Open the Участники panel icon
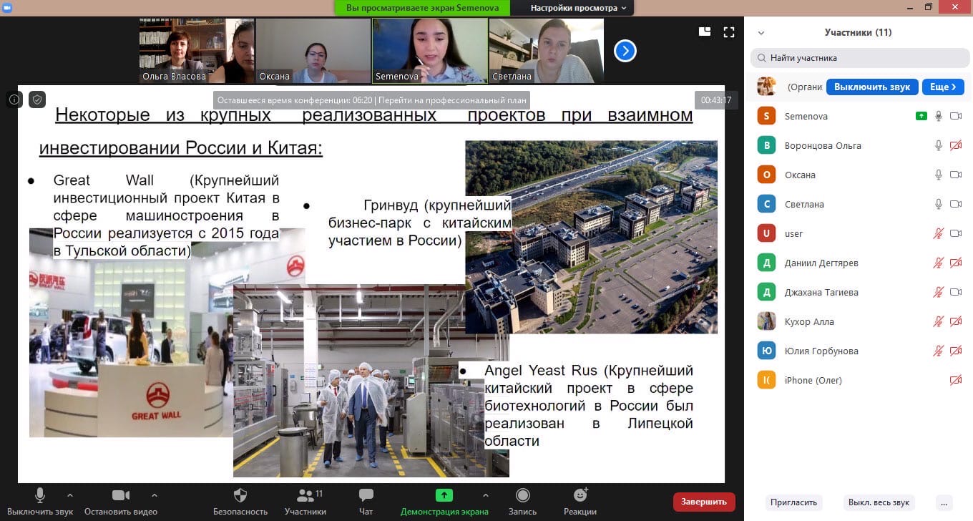This screenshot has height=521, width=973. tap(305, 495)
